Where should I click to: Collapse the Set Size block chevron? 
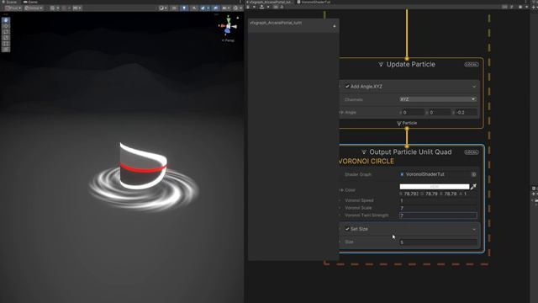click(474, 229)
